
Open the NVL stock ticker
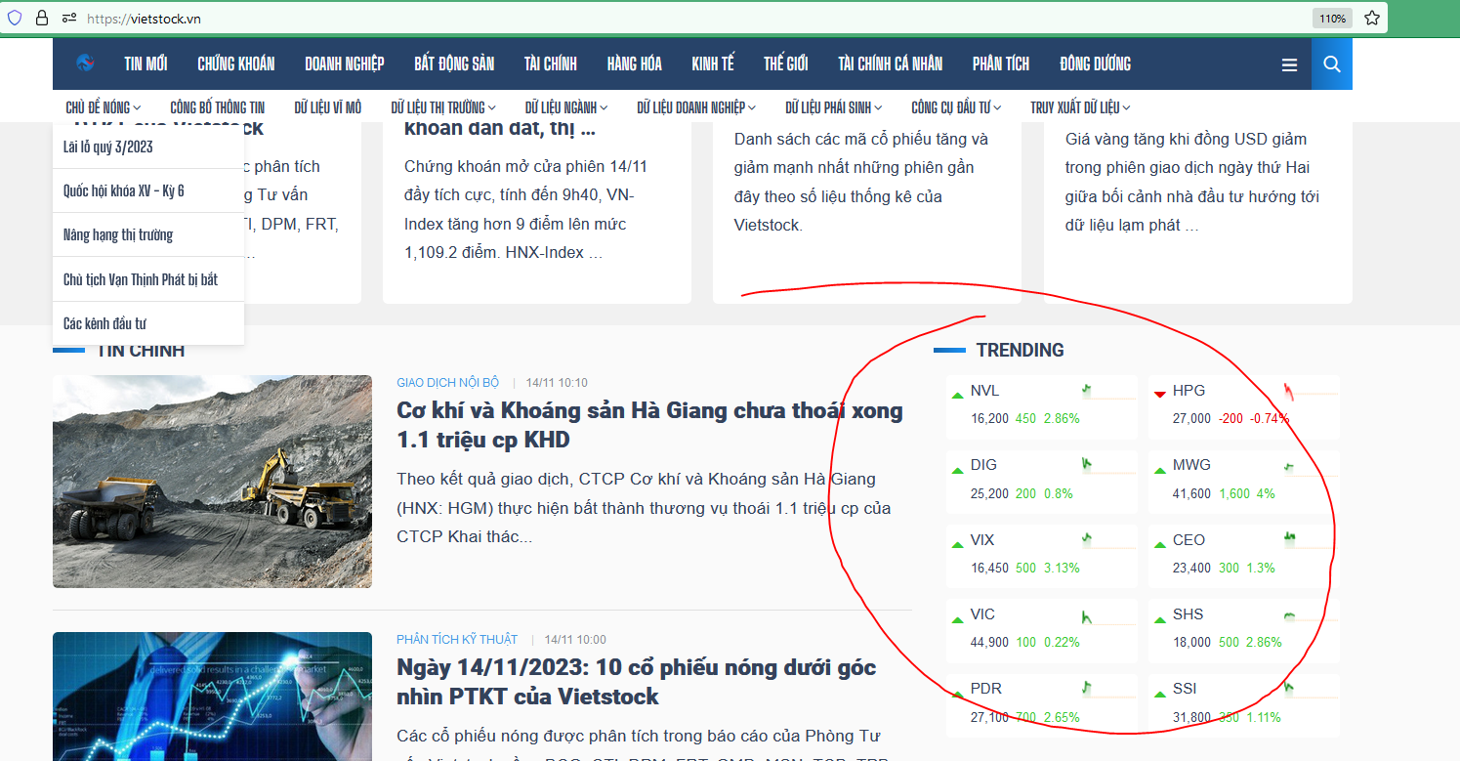pos(984,391)
